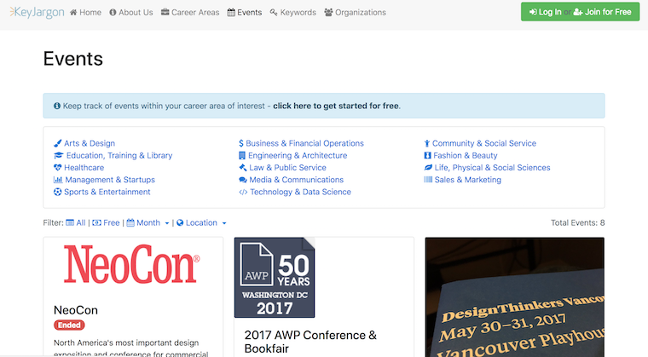Click the Log In button

(545, 12)
